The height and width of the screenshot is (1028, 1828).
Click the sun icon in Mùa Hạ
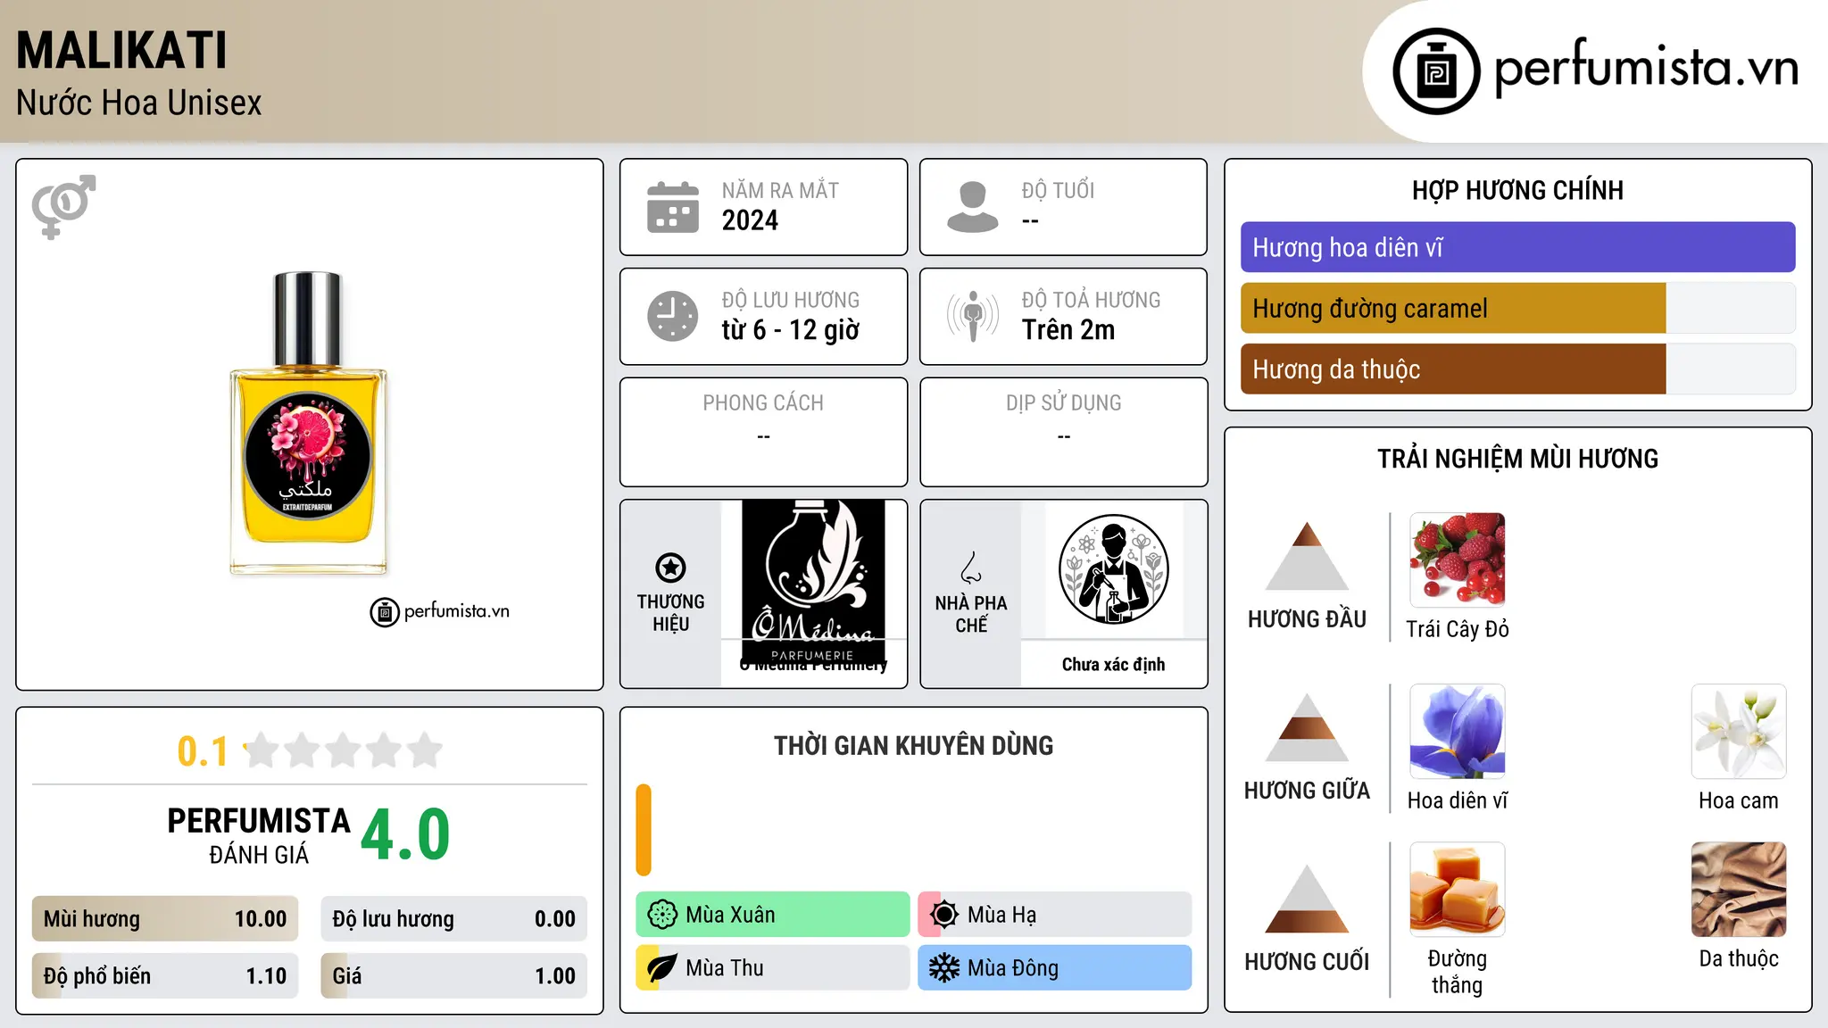(x=944, y=915)
